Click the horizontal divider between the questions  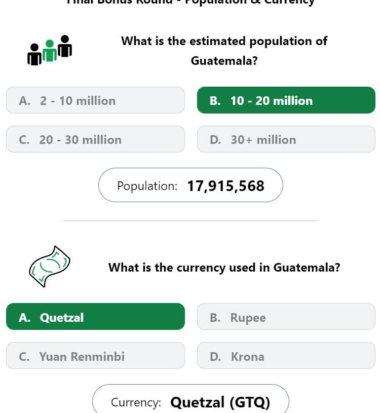tap(191, 220)
